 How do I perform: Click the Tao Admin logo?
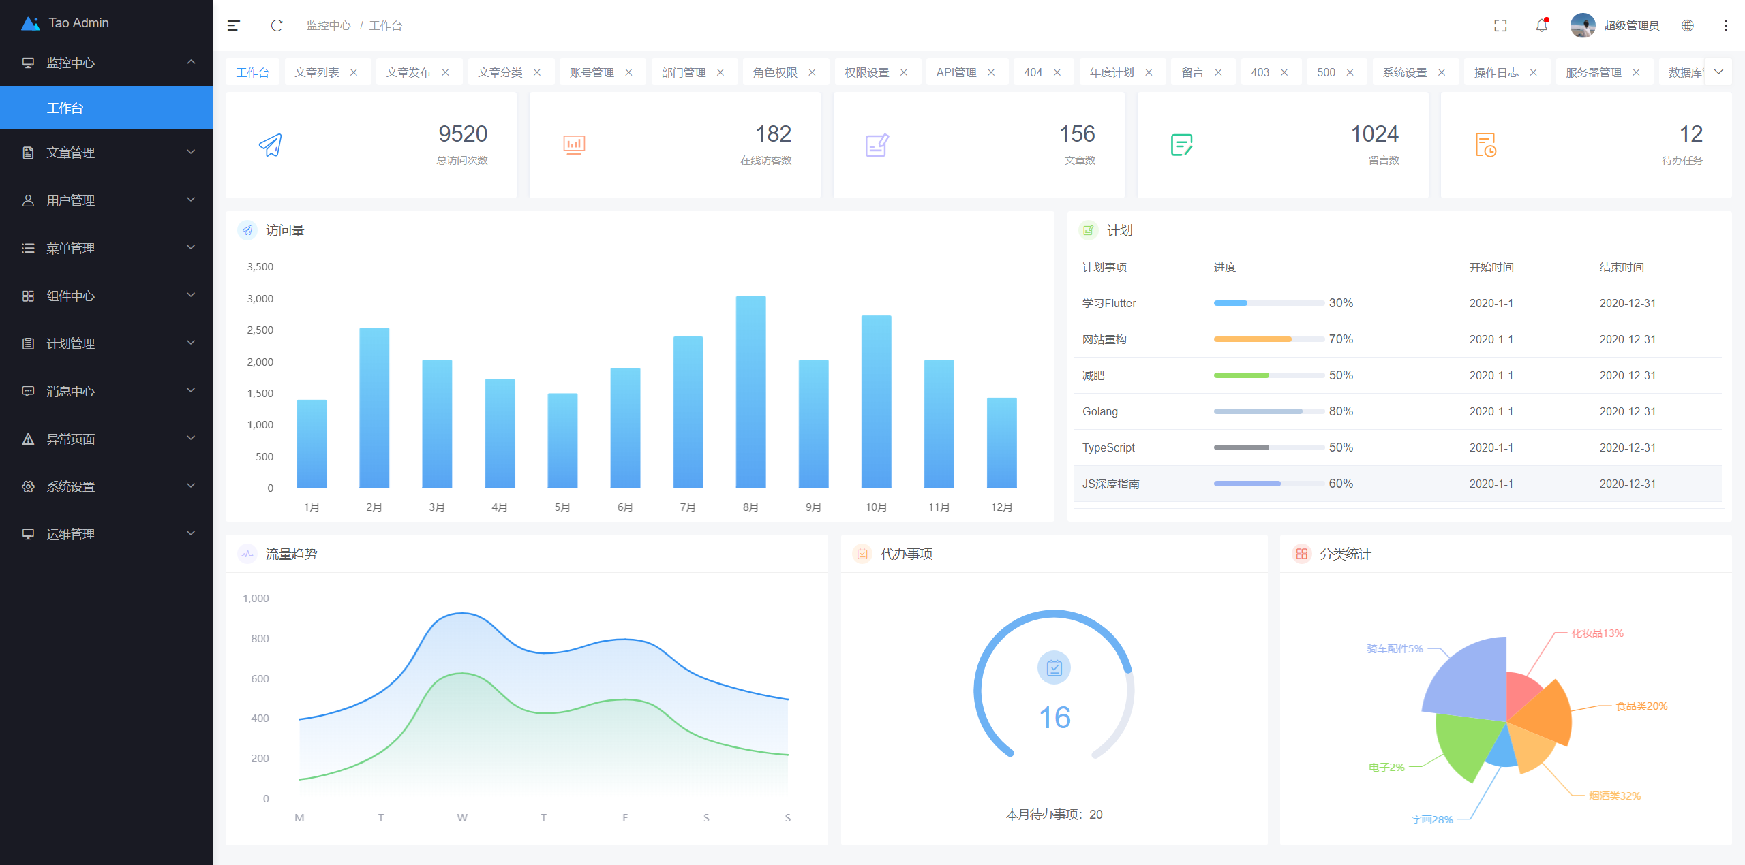click(x=31, y=23)
